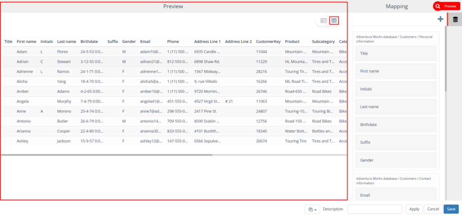Click the Save button
This screenshot has width=462, height=216.
451,209
